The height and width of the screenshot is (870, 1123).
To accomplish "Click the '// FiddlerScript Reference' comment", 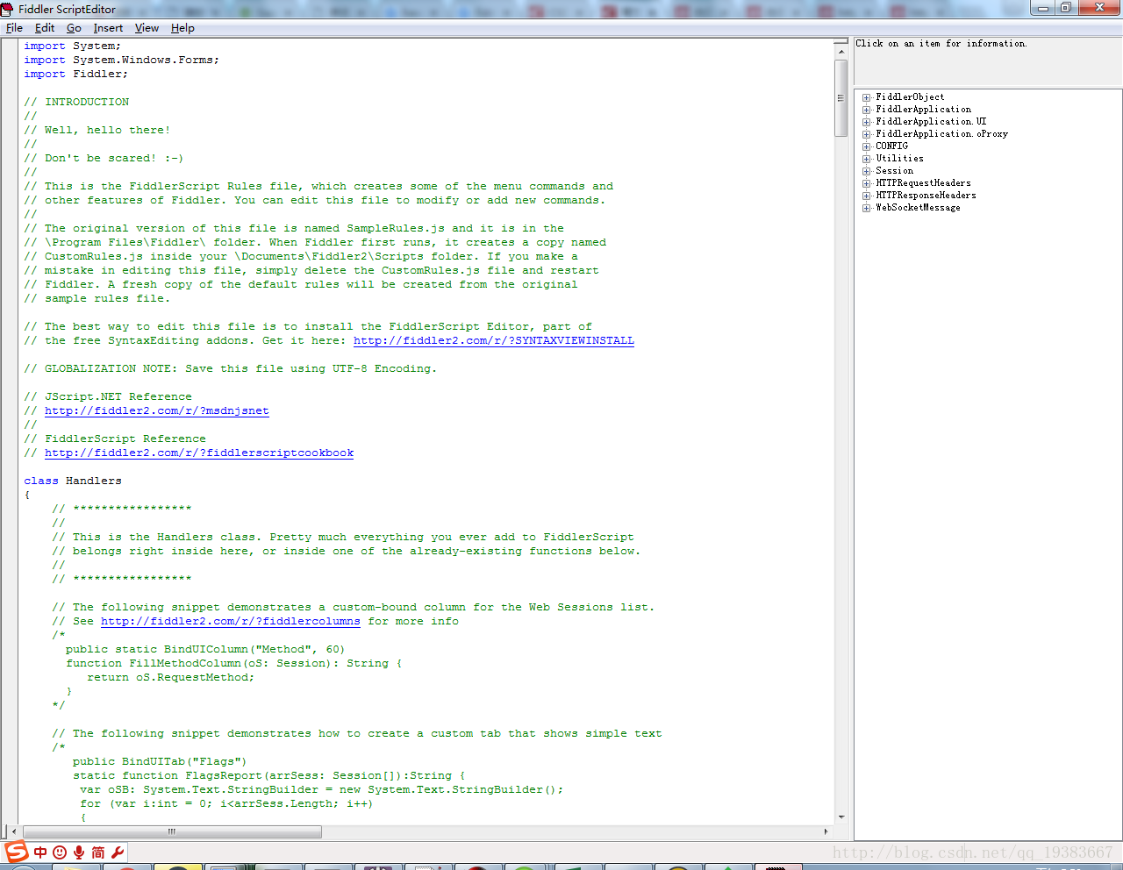I will coord(115,439).
